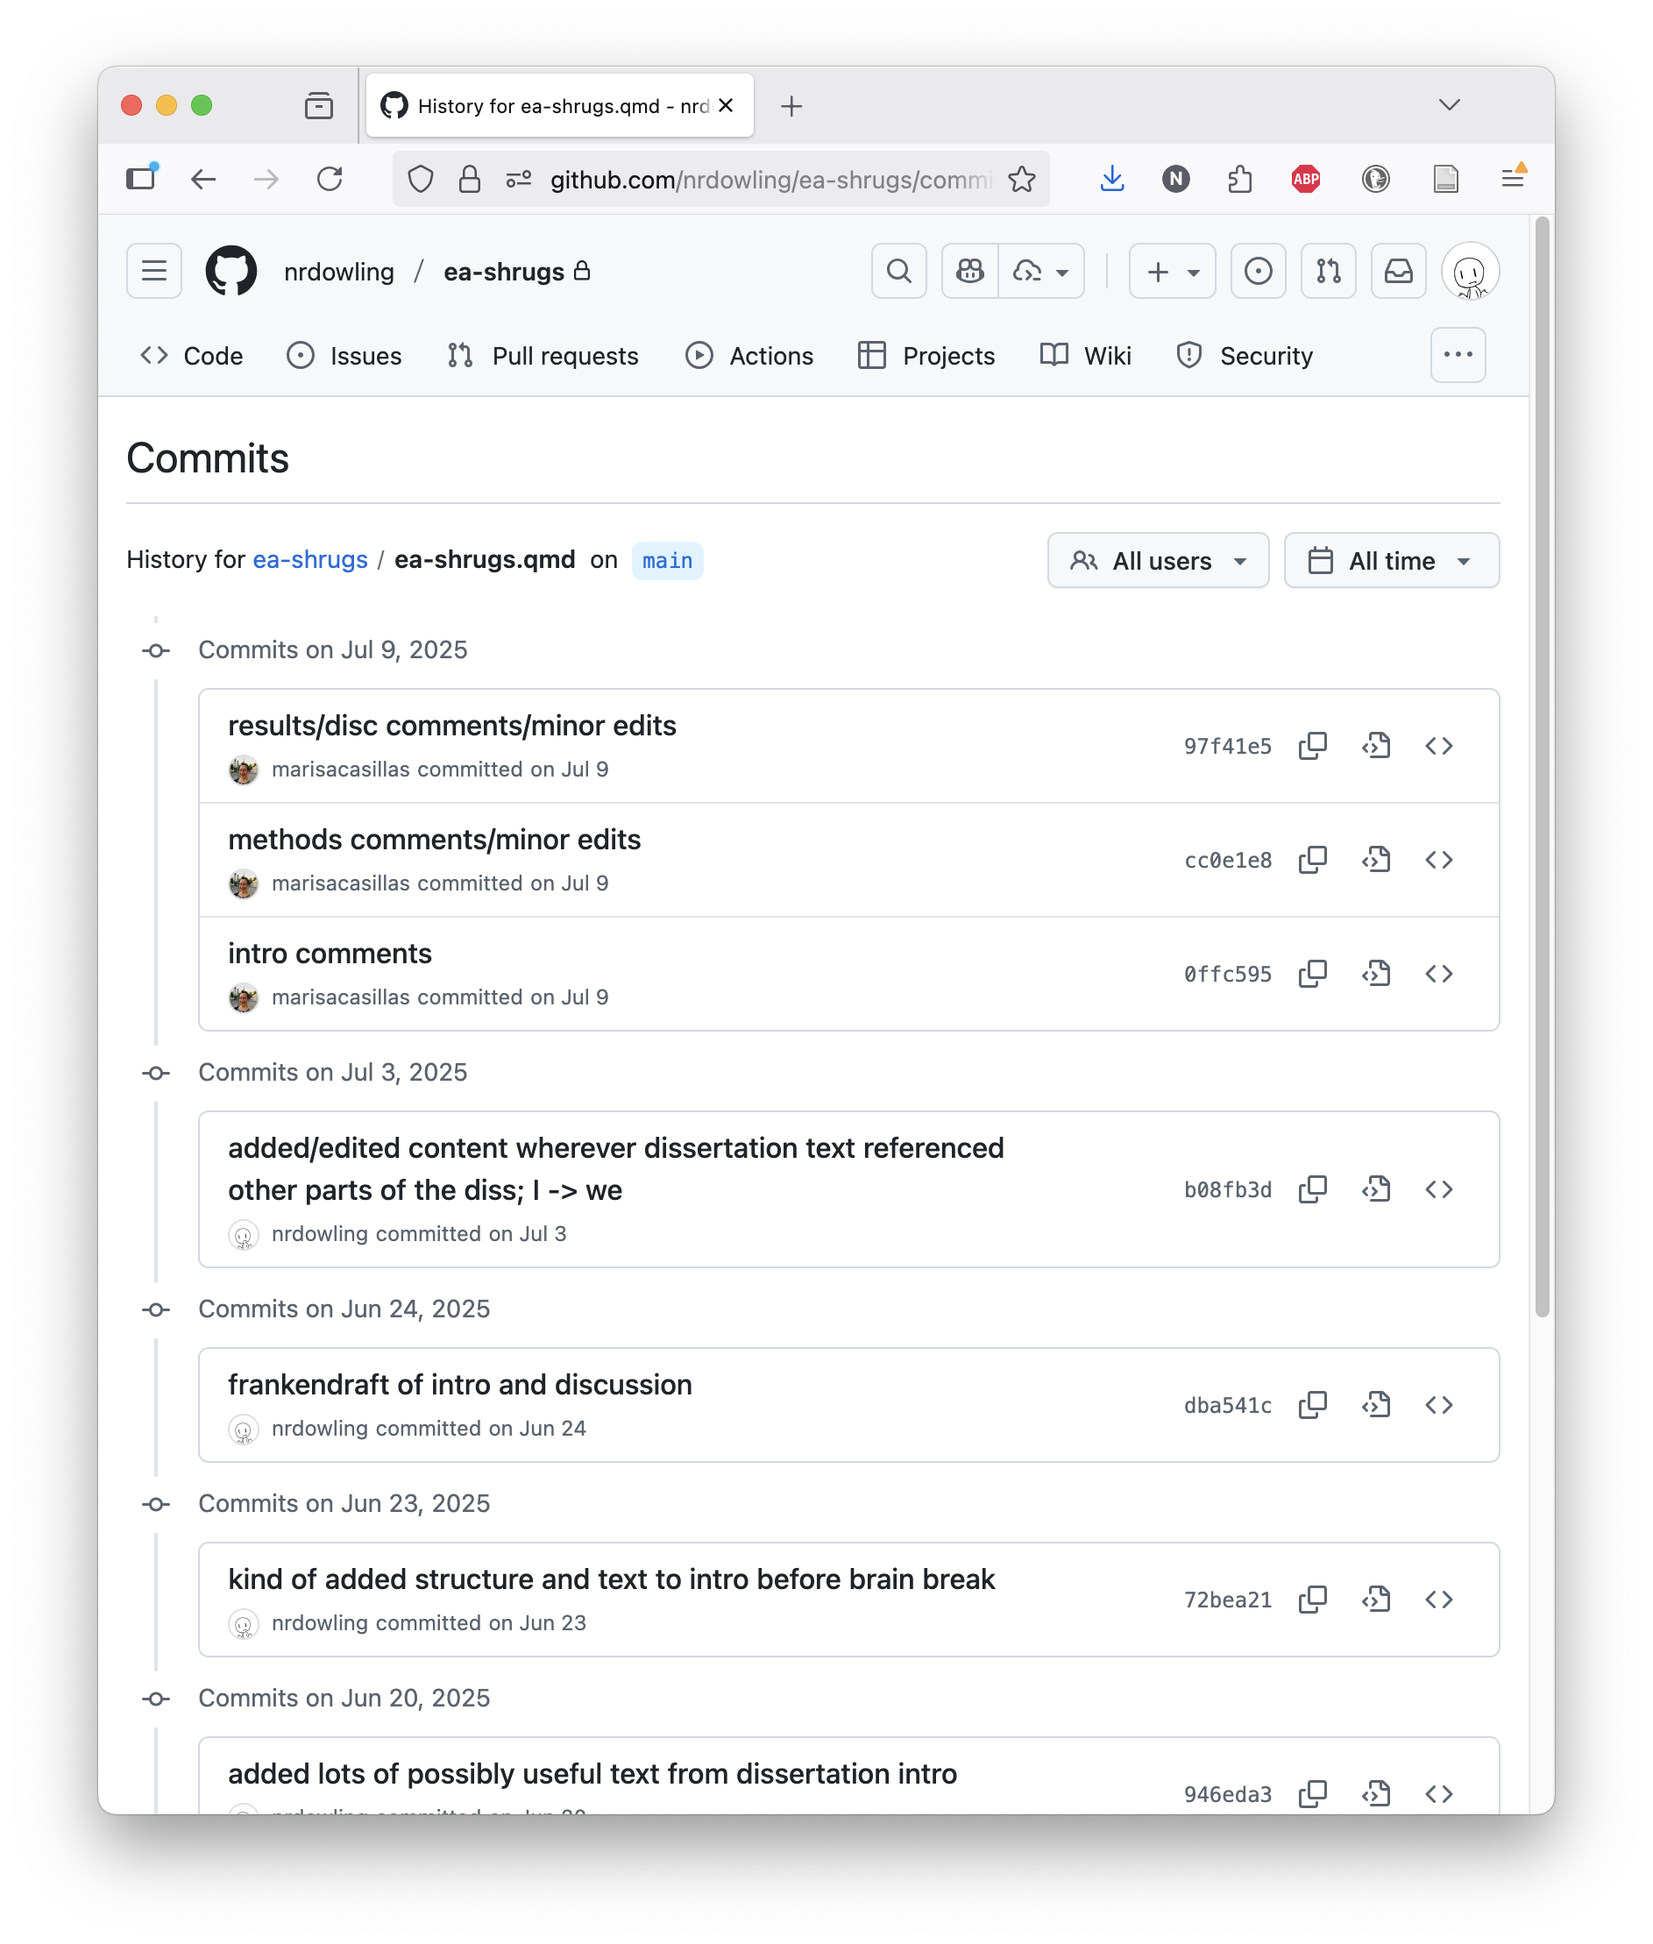The height and width of the screenshot is (1944, 1653).
Task: Expand the All users filter dropdown
Action: [1157, 561]
